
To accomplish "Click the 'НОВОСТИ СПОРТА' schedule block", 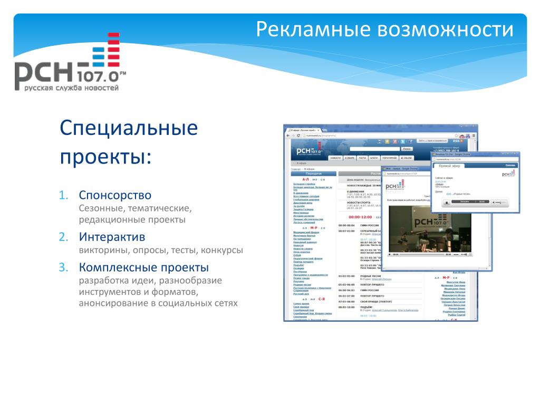I will pyautogui.click(x=364, y=205).
